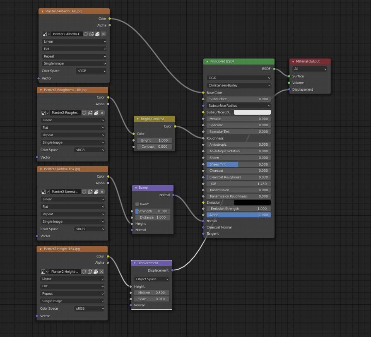Collapse the Bright/Contrast node

point(137,119)
